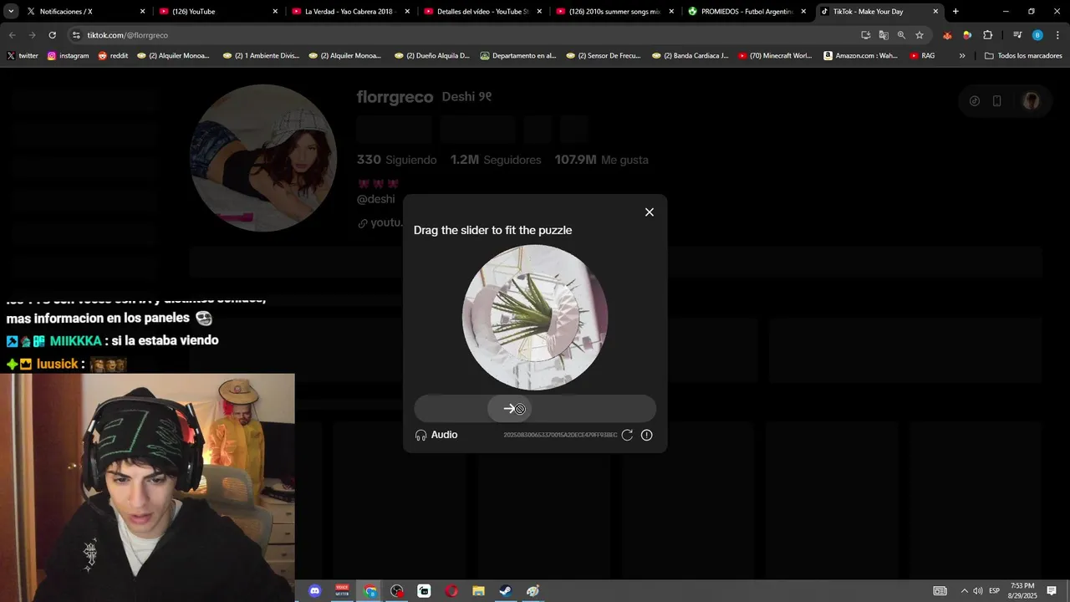Install app icon in address bar
This screenshot has width=1070, height=602.
pos(866,35)
